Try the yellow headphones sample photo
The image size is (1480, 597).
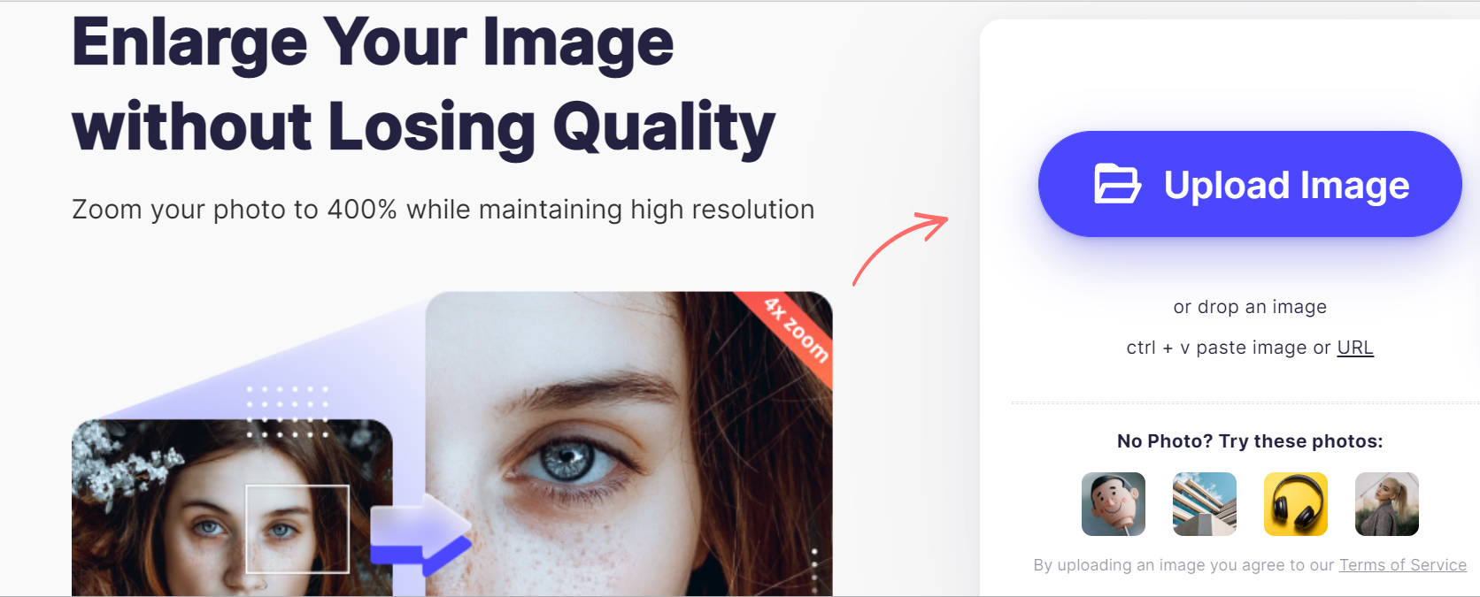(1296, 504)
